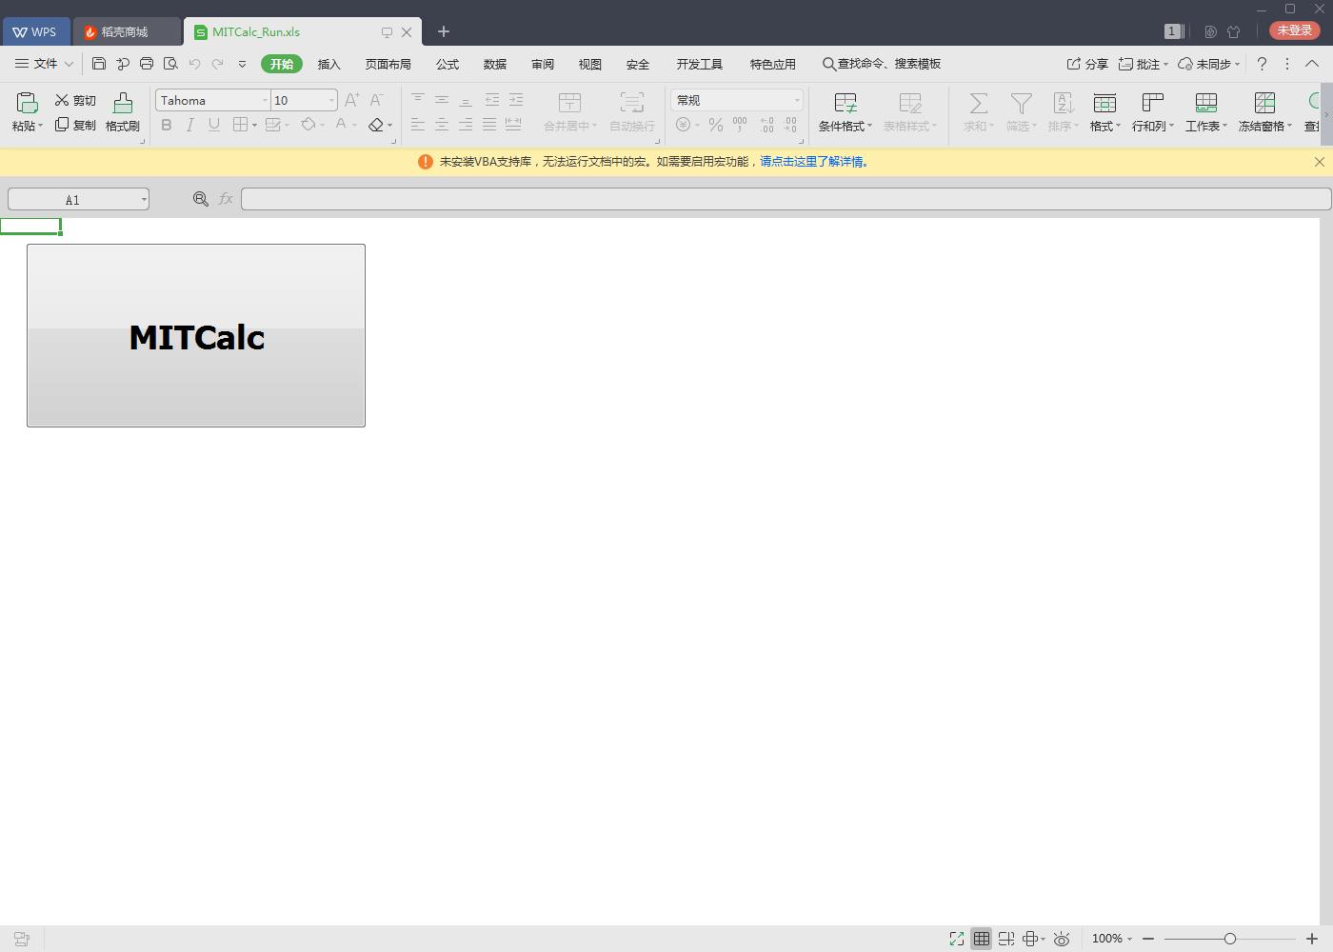Screen dimensions: 1333x952
Task: Click 未登录 login button
Action: coord(1295,30)
